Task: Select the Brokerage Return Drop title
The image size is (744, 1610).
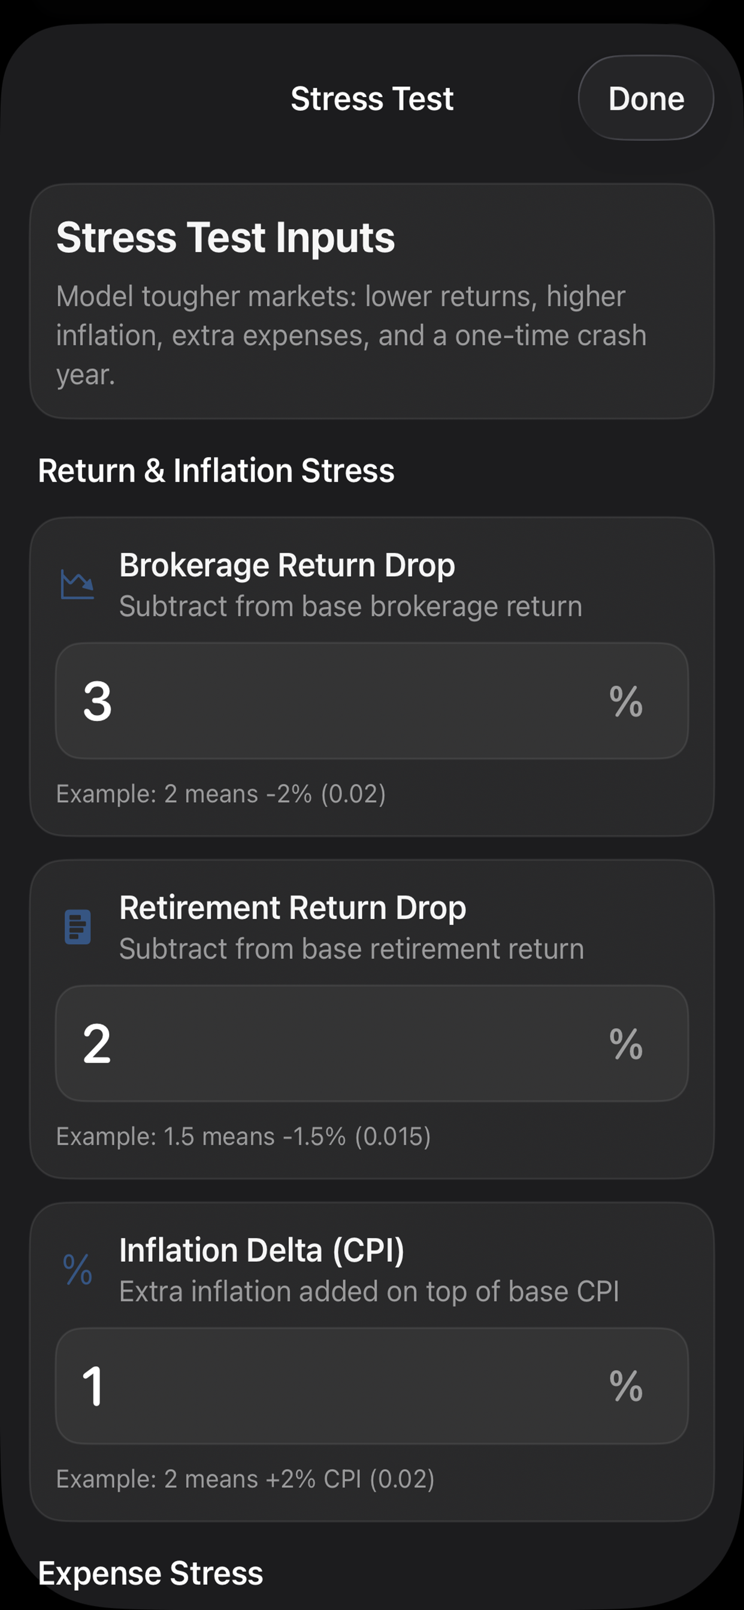Action: tap(287, 565)
